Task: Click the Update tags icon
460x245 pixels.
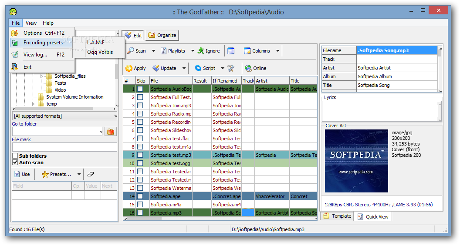Action: click(156, 68)
